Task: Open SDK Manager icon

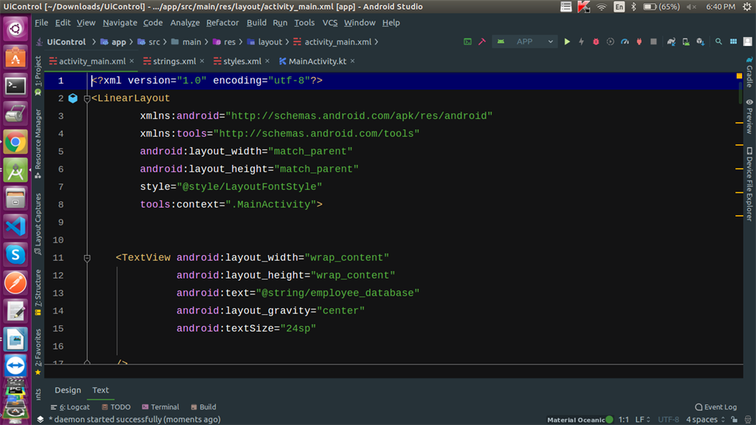Action: [x=700, y=42]
